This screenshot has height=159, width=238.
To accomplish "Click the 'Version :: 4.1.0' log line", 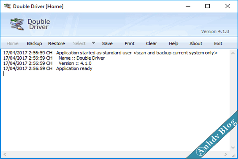I will [x=47, y=63].
